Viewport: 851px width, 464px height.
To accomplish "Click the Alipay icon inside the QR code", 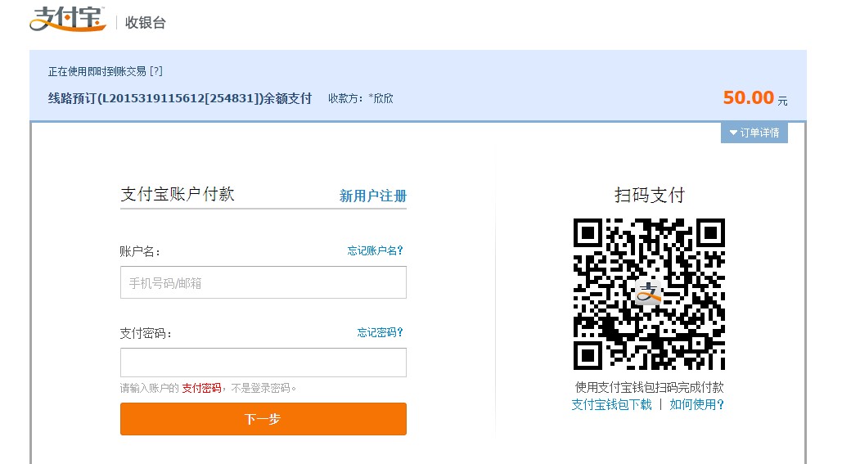I will 649,292.
